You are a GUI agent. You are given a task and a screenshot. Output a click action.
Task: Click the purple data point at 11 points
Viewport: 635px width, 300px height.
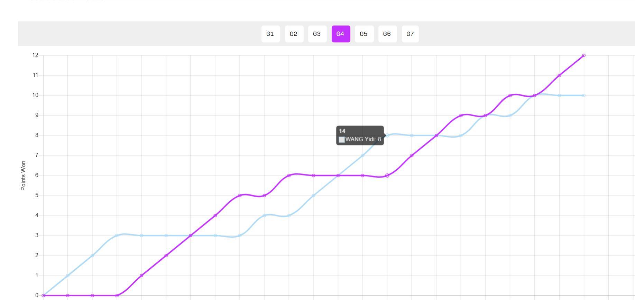pos(559,76)
